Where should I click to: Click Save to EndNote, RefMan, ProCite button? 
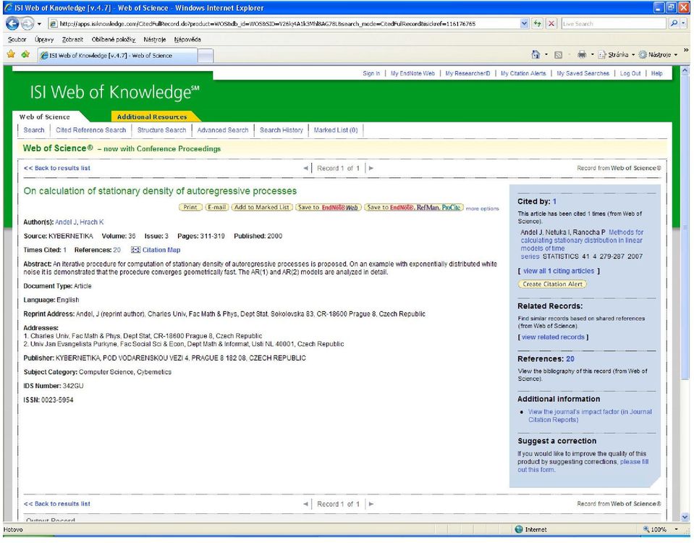click(x=414, y=207)
